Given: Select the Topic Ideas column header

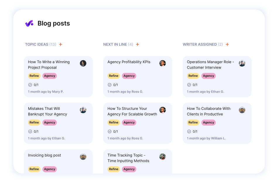Looking at the screenshot, I should pyautogui.click(x=37, y=44).
